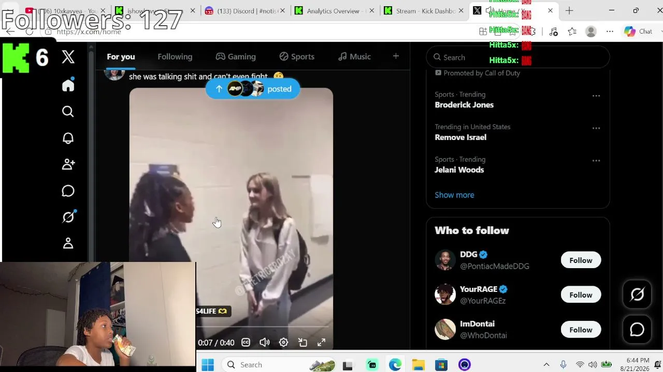The image size is (663, 372).
Task: Launch Microsoft Store from the taskbar
Action: pos(441,365)
